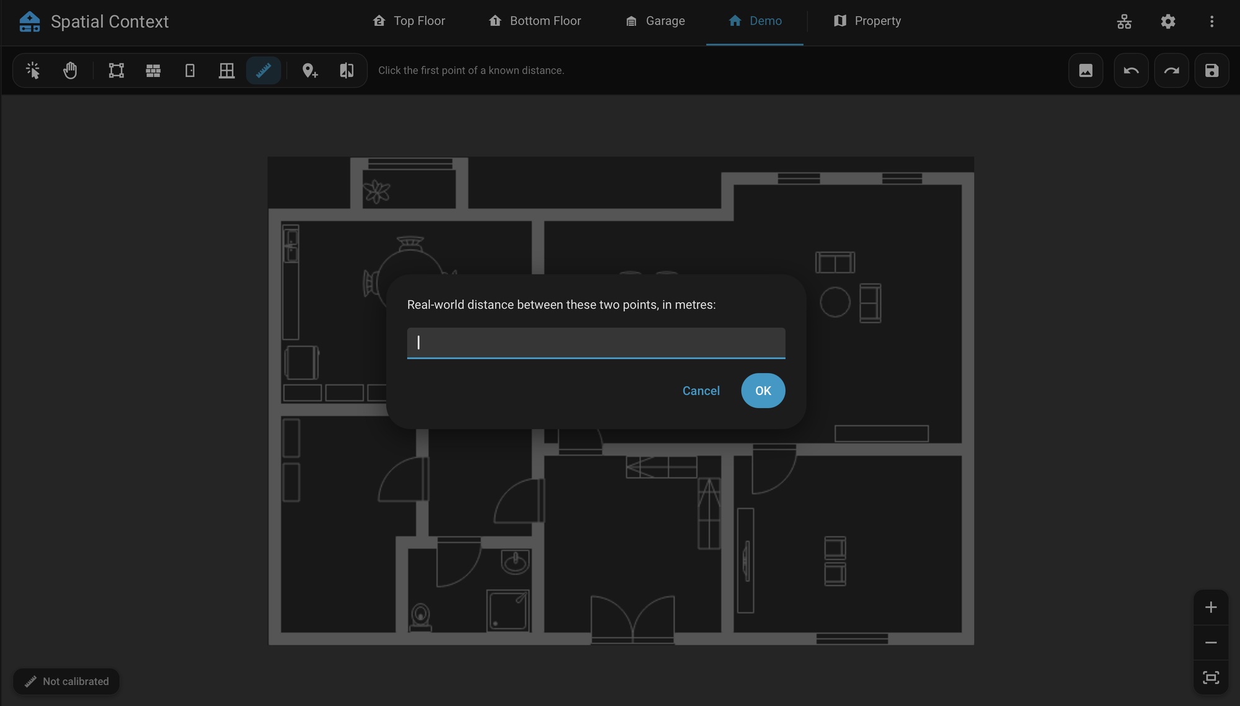Choose the room outline drawing tool
The height and width of the screenshot is (706, 1240).
click(x=116, y=71)
